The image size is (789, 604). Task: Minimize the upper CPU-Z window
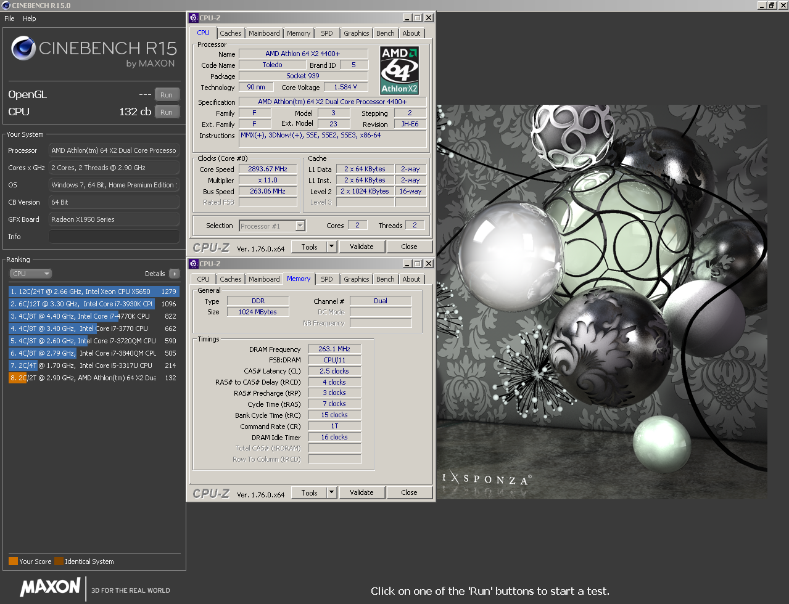click(x=407, y=18)
